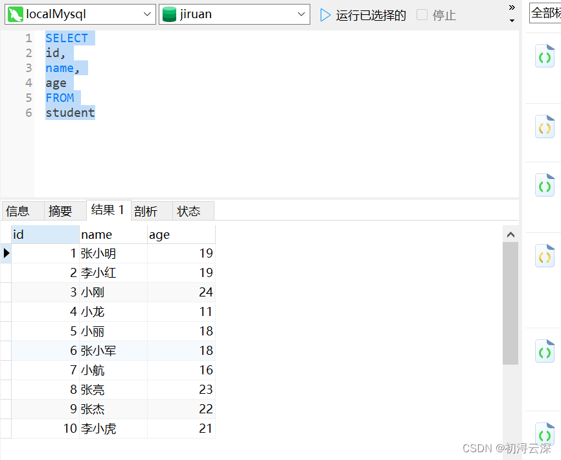Click the age column header
The height and width of the screenshot is (460, 561).
pos(181,235)
